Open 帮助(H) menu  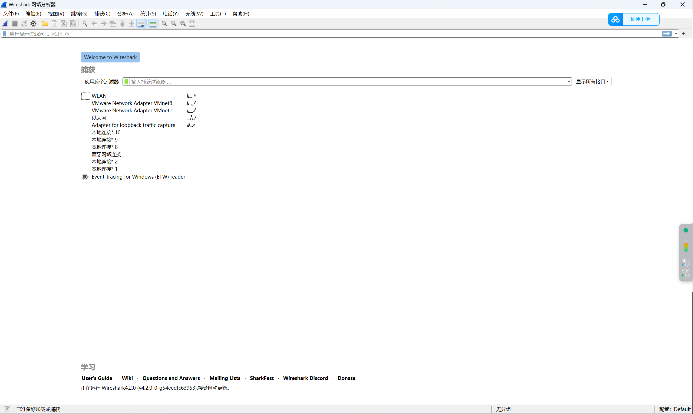pyautogui.click(x=241, y=14)
